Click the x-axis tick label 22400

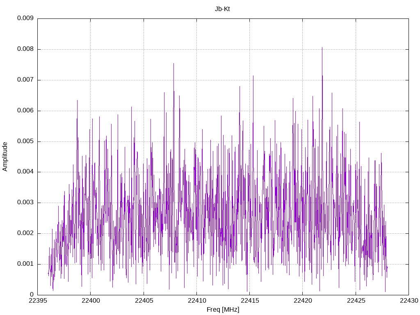pos(91,301)
